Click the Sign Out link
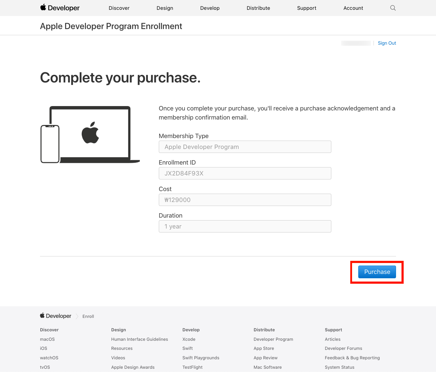 coord(387,43)
